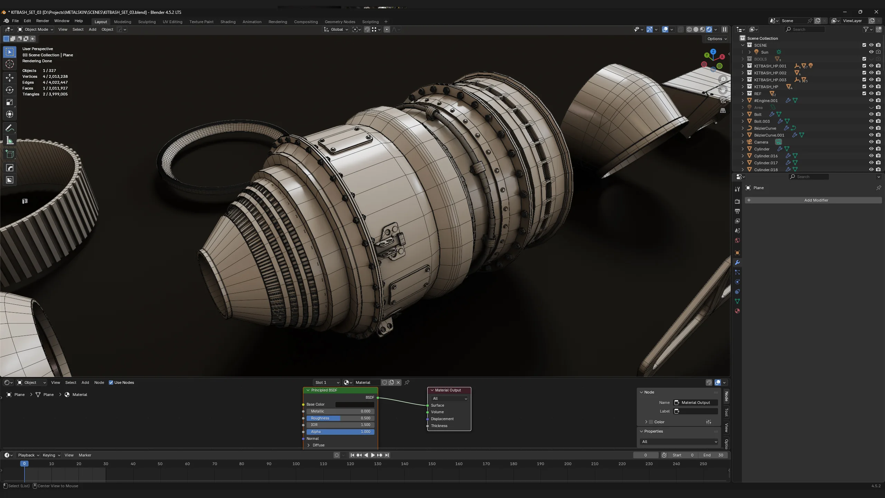Open the Modifiers properties tab
The width and height of the screenshot is (885, 498).
click(x=737, y=262)
